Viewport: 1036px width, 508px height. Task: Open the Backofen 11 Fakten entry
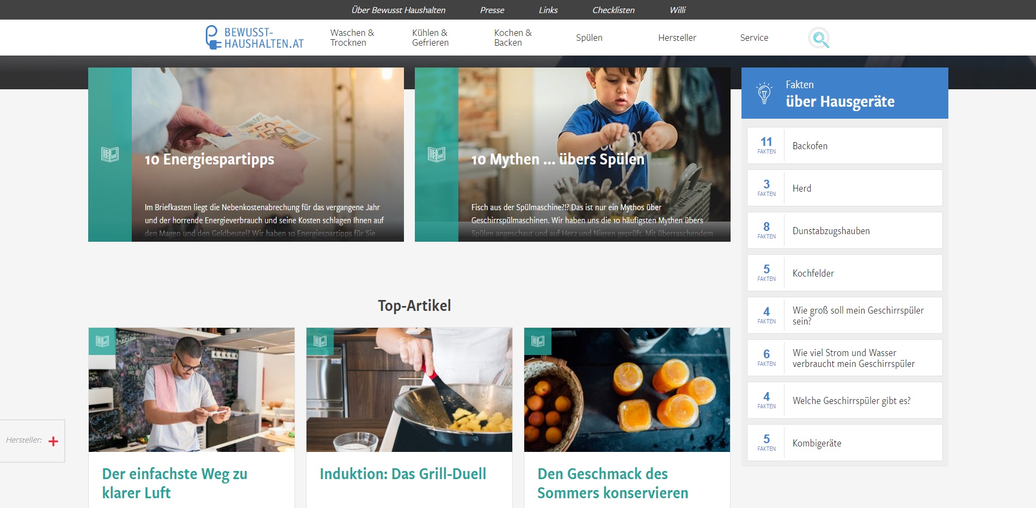click(844, 145)
